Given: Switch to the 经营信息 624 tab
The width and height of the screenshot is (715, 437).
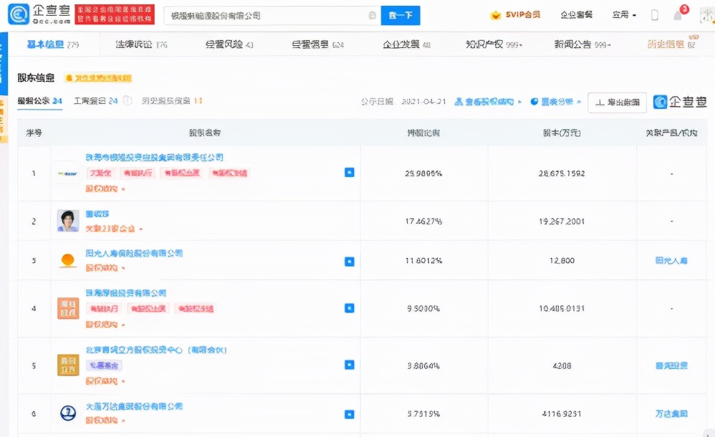Looking at the screenshot, I should (x=318, y=44).
